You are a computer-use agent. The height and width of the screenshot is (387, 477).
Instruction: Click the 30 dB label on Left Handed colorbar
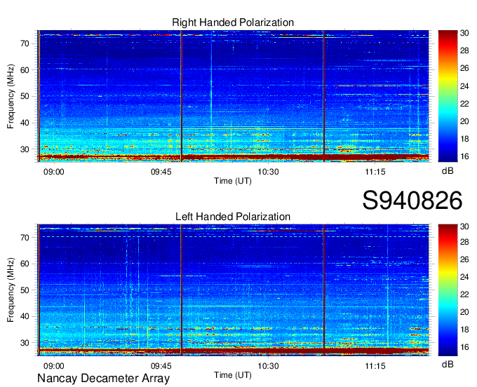[464, 226]
